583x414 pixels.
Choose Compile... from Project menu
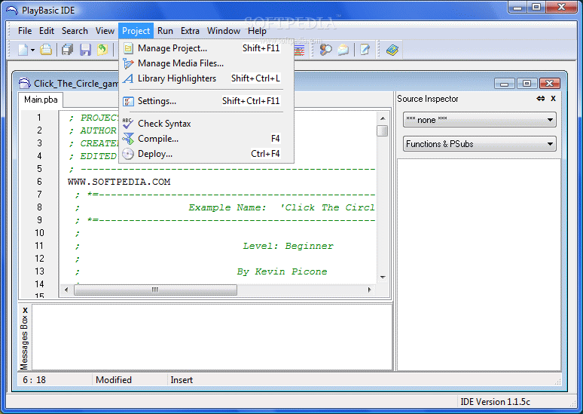point(206,139)
